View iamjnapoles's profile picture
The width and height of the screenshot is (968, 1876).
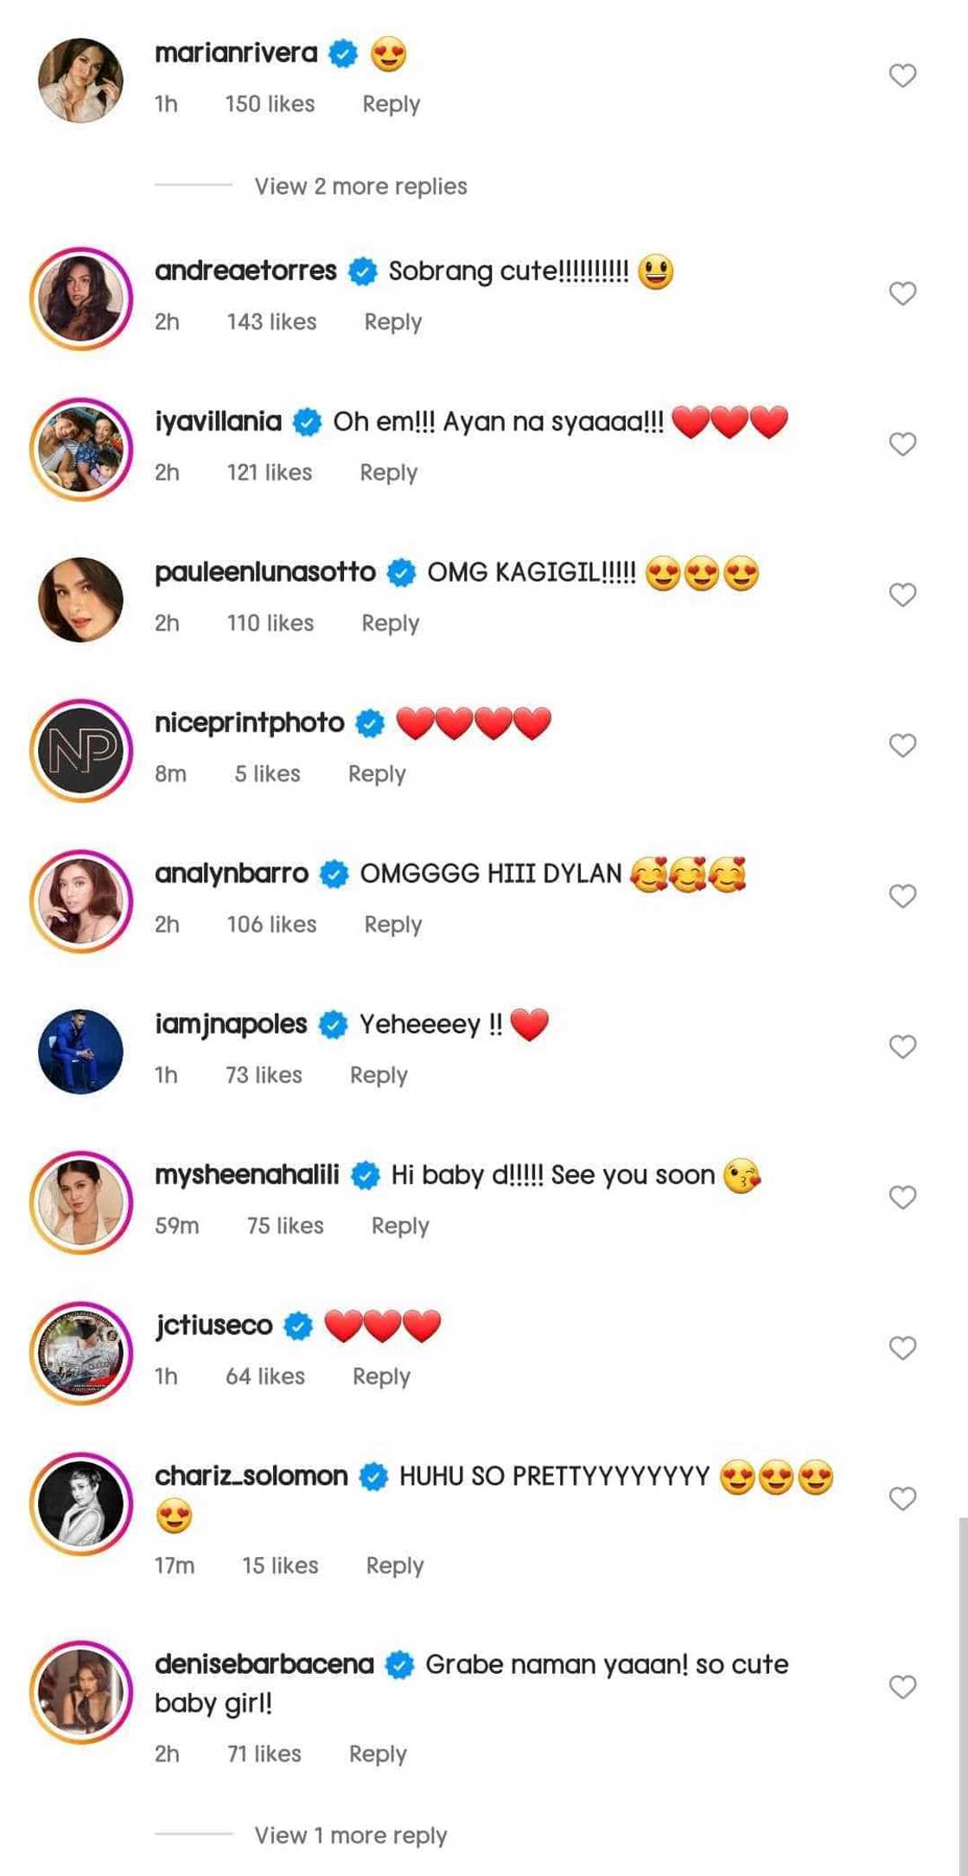pyautogui.click(x=81, y=1051)
